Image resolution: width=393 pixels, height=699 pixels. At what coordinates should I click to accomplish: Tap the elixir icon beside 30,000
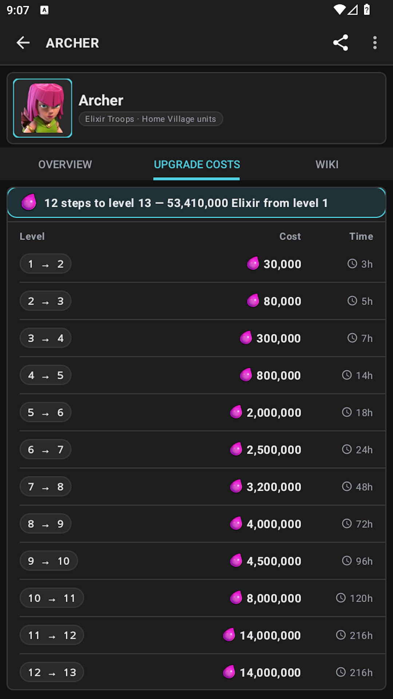[x=253, y=264]
